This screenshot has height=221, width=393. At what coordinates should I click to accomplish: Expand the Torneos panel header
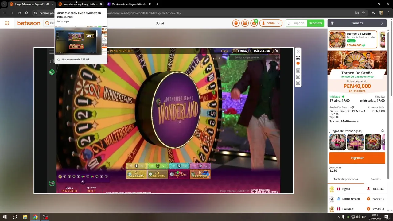357,23
